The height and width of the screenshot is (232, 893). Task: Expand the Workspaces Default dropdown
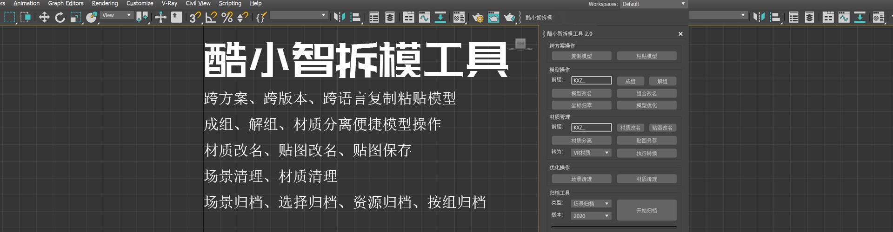click(x=653, y=4)
